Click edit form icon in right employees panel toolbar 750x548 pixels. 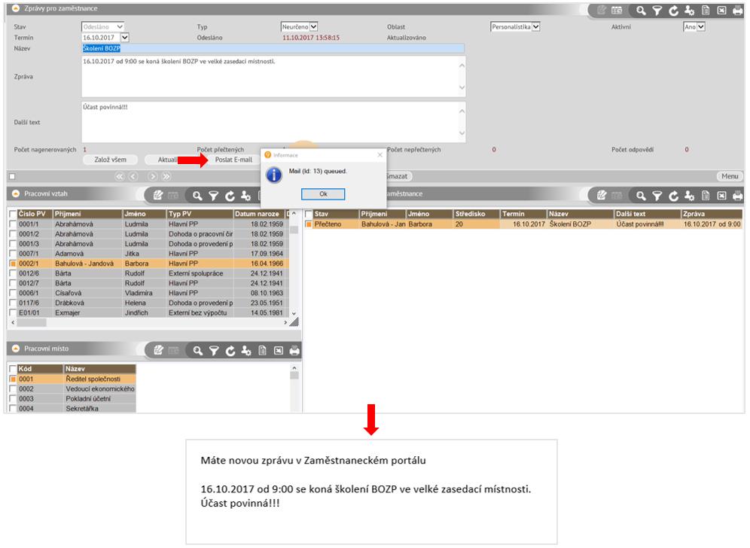602,195
